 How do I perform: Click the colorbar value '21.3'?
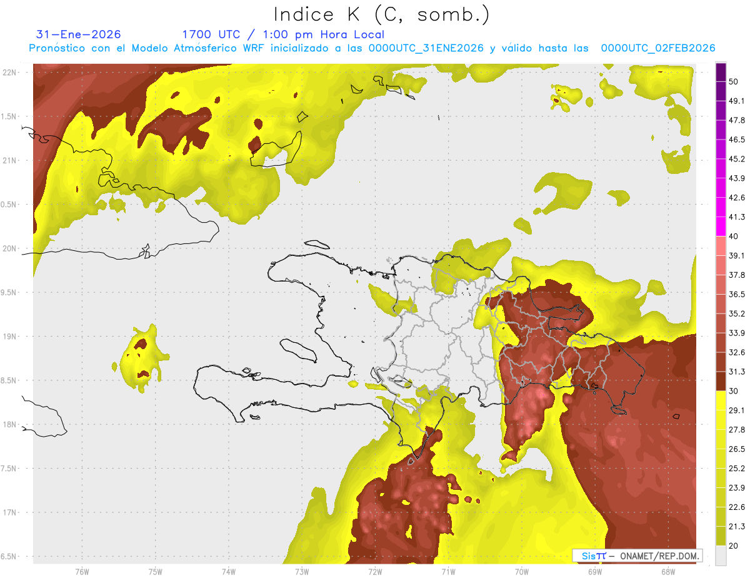[x=737, y=527]
